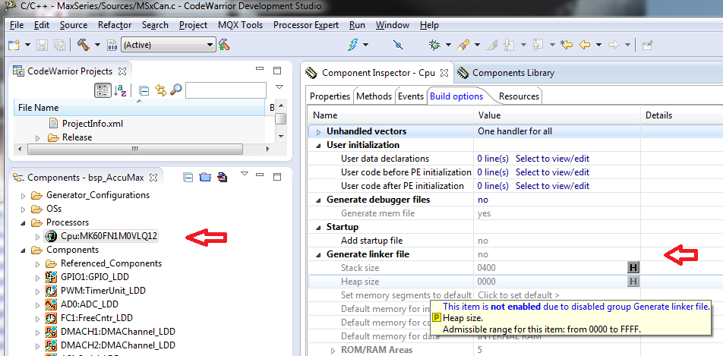Viewport: 723px width, 356px height.
Task: Expand the OSs folder node
Action: [x=23, y=210]
